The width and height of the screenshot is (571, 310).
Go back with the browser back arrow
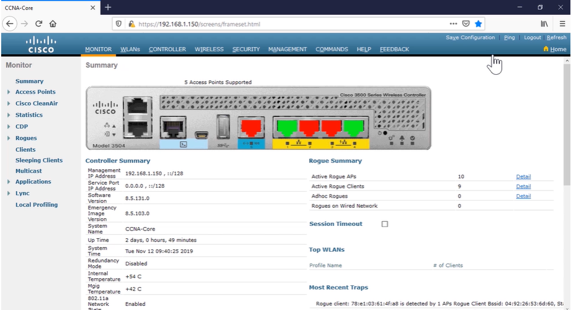10,24
